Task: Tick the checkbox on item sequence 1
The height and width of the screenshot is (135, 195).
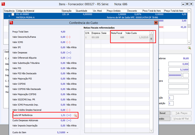Action: (x=13, y=14)
